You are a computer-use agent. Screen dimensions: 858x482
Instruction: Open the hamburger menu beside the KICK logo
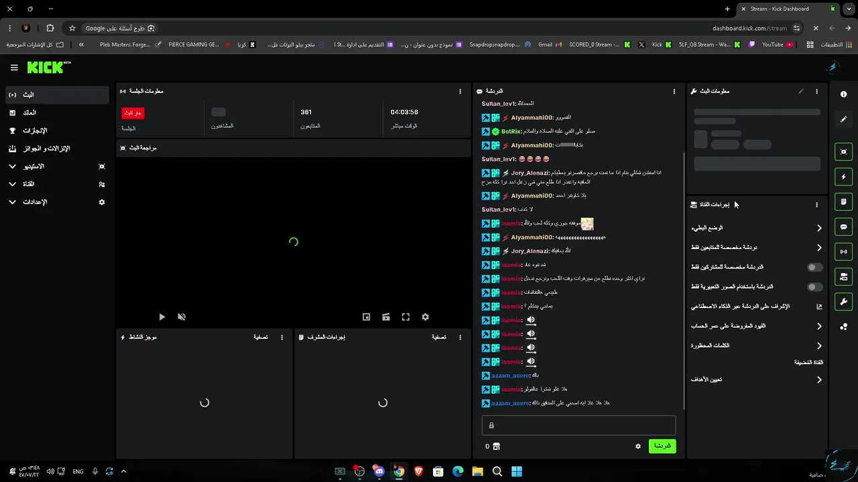[14, 68]
